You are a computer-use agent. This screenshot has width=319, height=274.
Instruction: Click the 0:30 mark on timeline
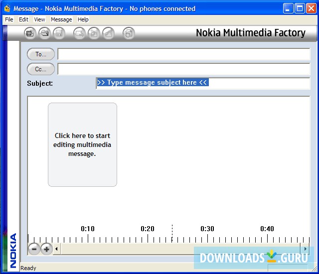(x=207, y=229)
